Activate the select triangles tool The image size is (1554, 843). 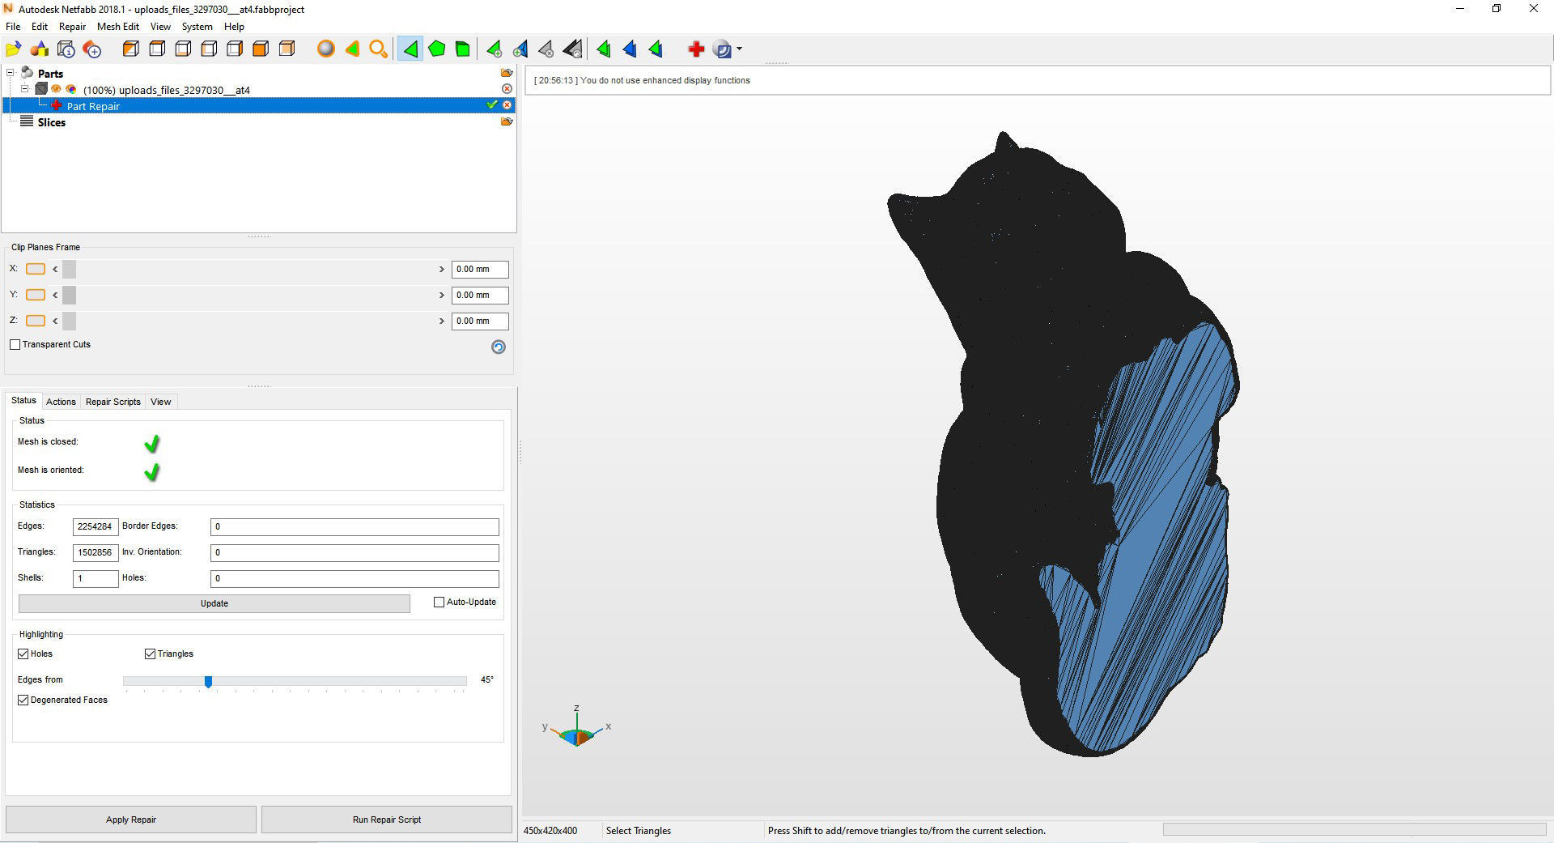(x=410, y=49)
